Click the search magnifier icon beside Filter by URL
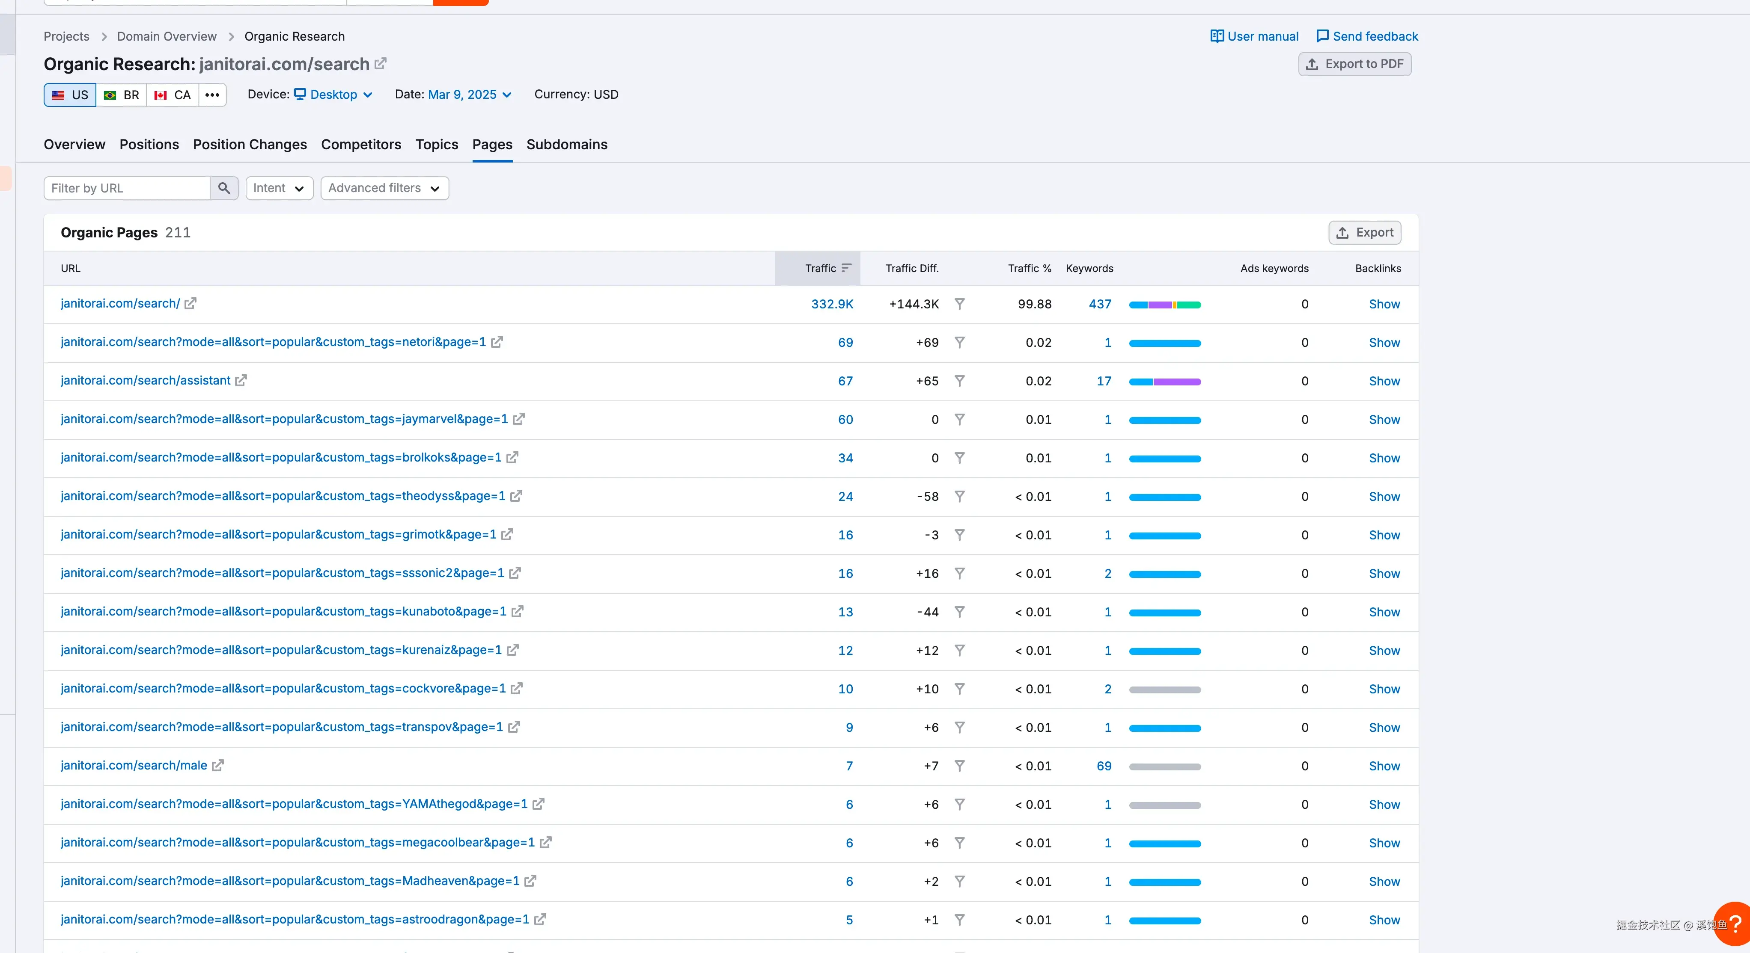This screenshot has height=953, width=1750. [223, 188]
